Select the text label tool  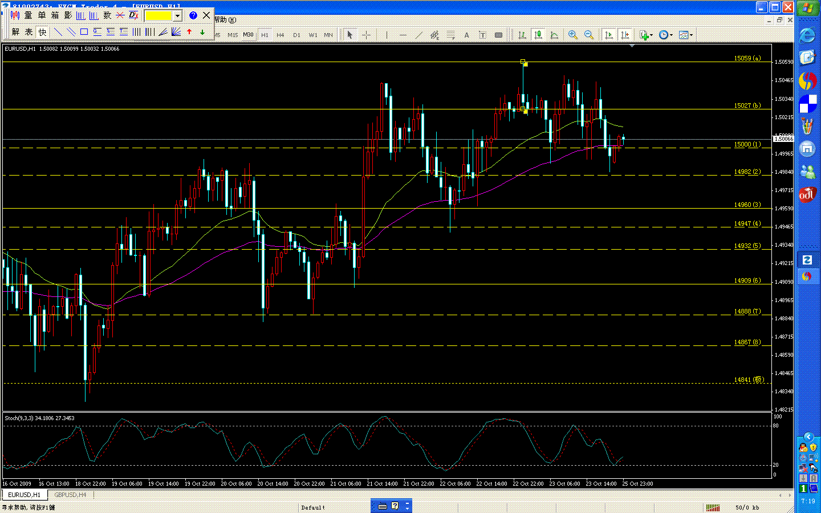482,35
